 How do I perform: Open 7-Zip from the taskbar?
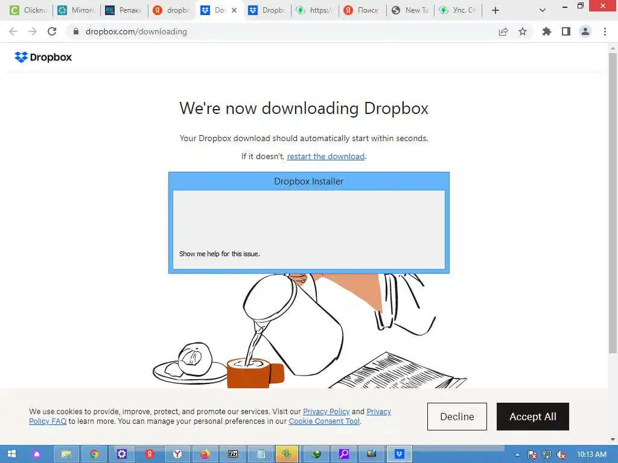[x=233, y=454]
